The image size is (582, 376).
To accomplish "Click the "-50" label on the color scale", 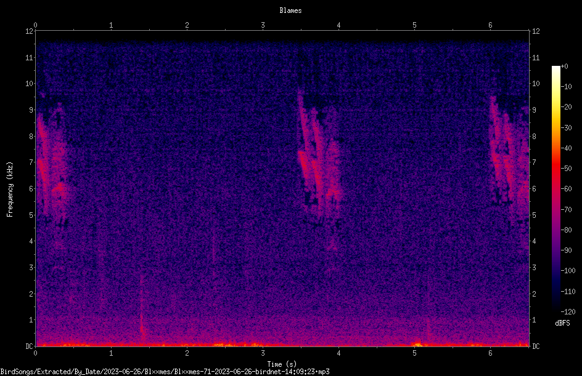I will tap(566, 169).
